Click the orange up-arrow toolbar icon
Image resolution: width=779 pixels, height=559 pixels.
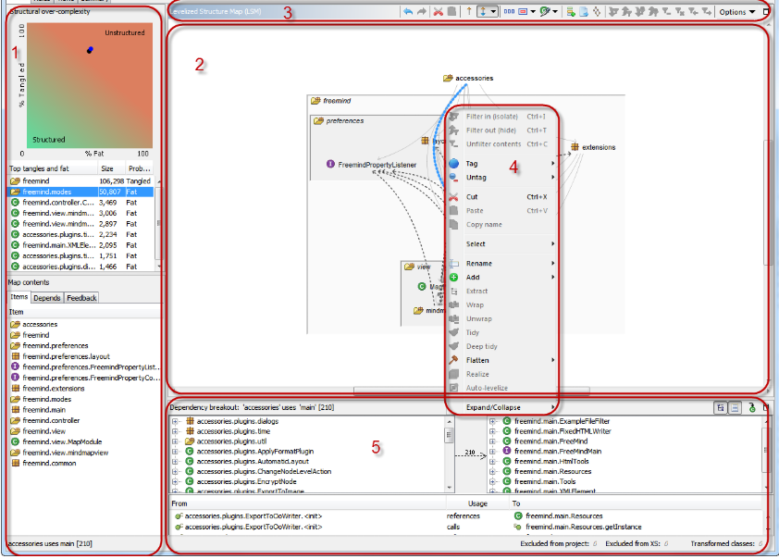tap(469, 11)
